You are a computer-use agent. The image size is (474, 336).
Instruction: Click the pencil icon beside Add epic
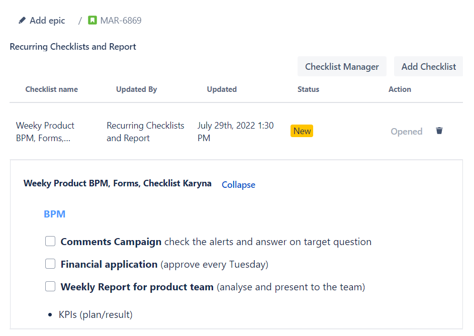click(x=22, y=21)
